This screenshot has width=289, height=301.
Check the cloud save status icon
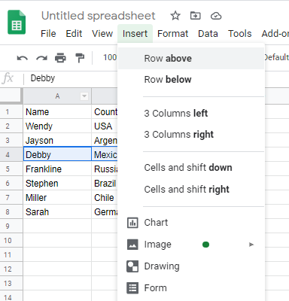pyautogui.click(x=216, y=16)
